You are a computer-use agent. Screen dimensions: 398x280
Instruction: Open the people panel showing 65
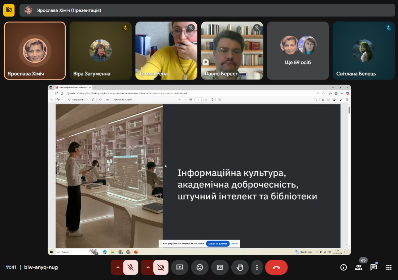point(359,267)
